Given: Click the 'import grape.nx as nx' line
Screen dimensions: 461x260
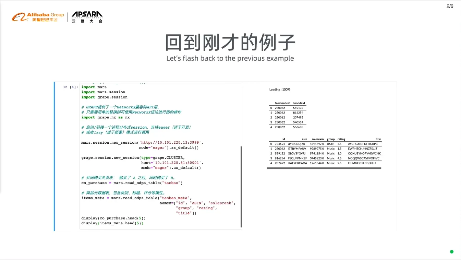Looking at the screenshot, I should coord(105,117).
